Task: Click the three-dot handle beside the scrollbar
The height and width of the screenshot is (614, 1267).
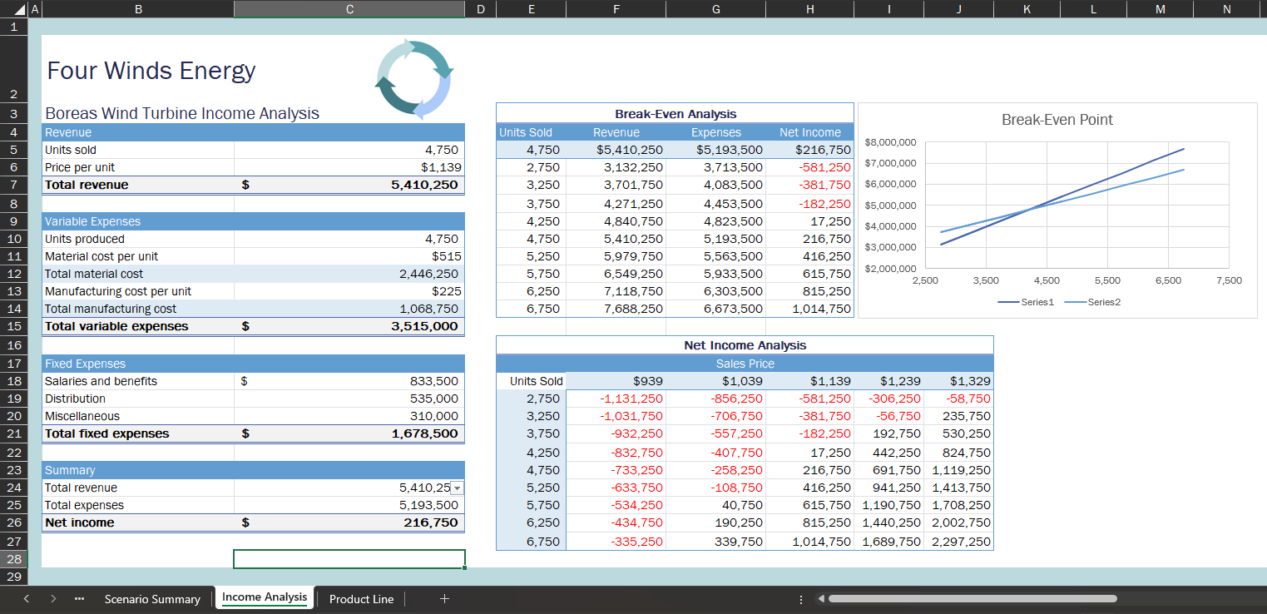Action: (x=800, y=598)
